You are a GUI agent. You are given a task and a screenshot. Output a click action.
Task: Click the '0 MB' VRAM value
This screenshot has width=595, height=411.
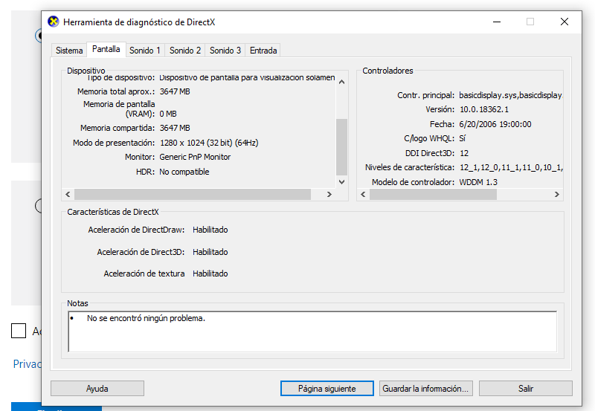(168, 114)
